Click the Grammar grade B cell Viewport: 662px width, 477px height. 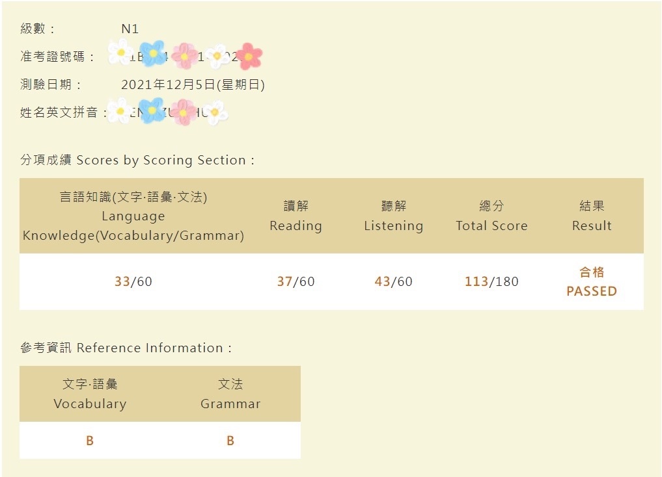point(230,441)
